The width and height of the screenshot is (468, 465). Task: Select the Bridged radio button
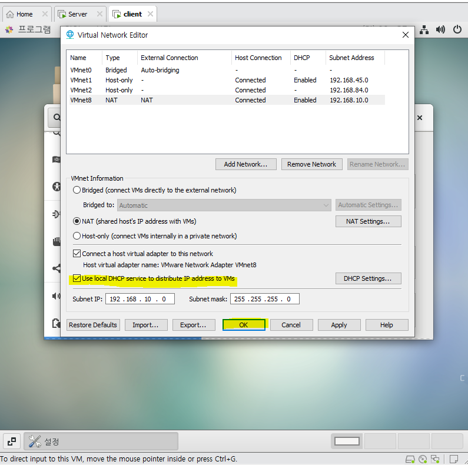[77, 190]
